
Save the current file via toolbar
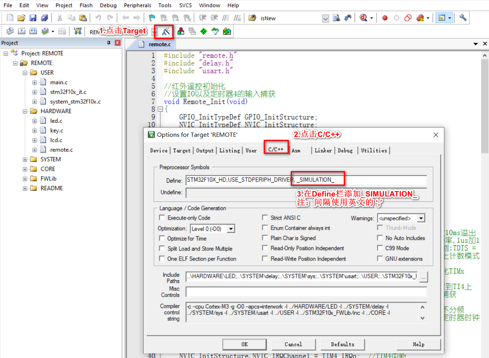33,18
